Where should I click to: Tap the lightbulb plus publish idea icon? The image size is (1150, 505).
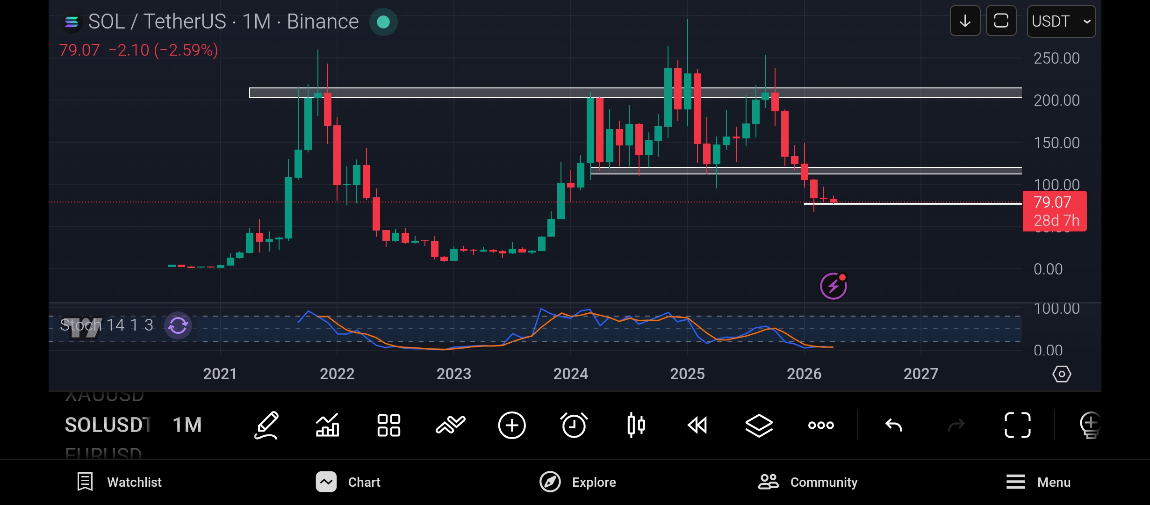(1090, 425)
